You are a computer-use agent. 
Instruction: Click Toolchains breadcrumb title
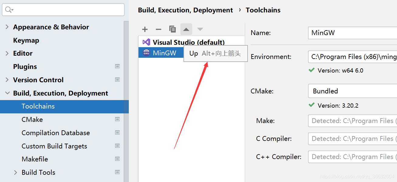click(x=263, y=10)
